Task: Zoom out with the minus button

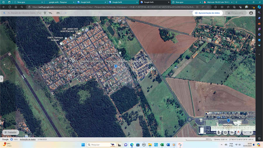Action: pyautogui.click(x=245, y=132)
